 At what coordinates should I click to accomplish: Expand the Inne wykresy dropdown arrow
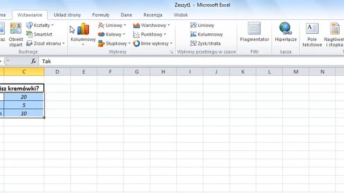tap(171, 43)
